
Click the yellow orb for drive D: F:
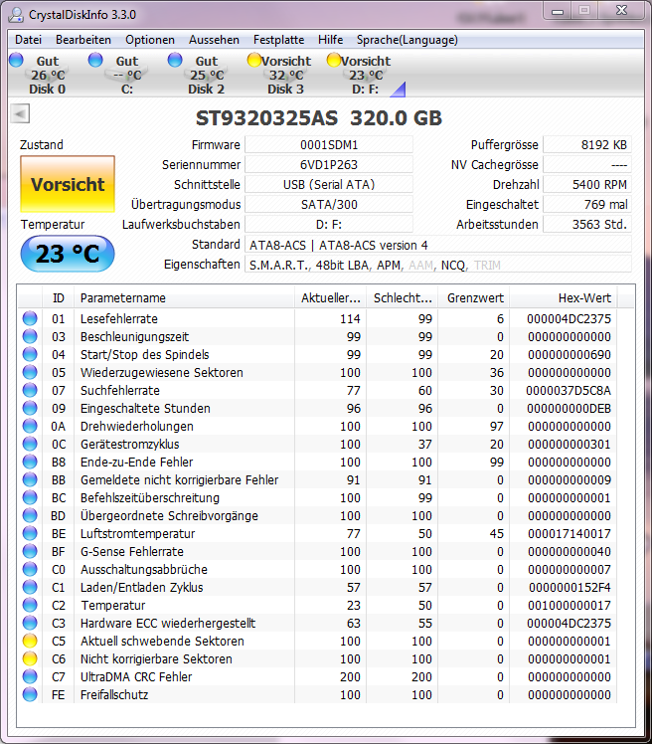pos(334,61)
